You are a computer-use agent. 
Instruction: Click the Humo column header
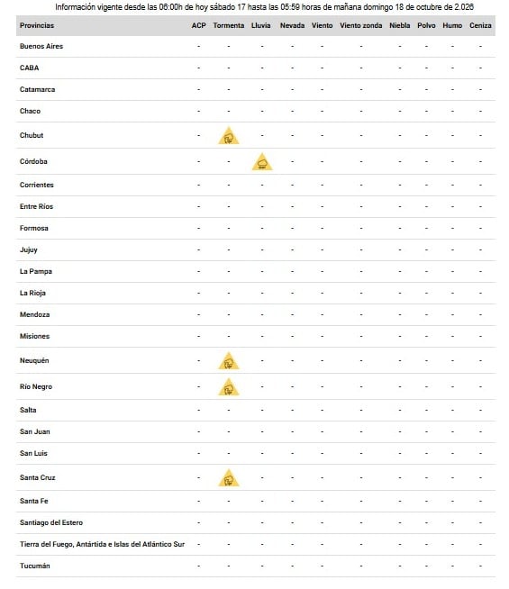point(452,25)
